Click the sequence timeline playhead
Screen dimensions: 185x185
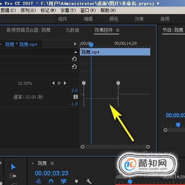coord(130,182)
